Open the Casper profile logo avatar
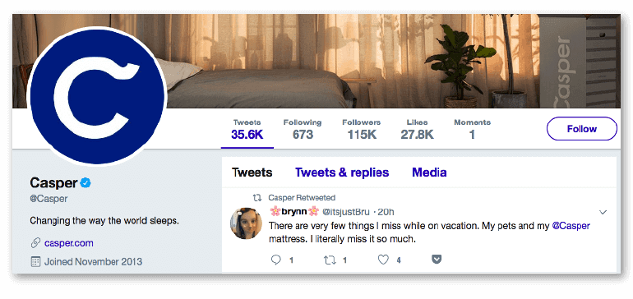Screen dimensions: 633x299 pos(97,96)
